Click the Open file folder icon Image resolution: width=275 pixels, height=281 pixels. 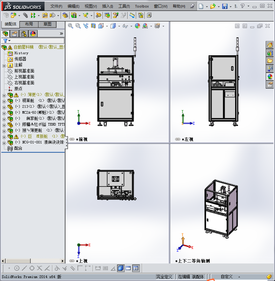[213, 7]
